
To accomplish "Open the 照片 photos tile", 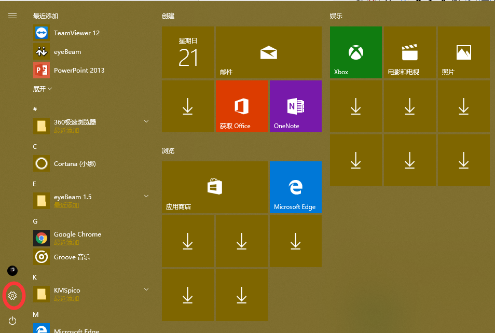I will pyautogui.click(x=464, y=52).
